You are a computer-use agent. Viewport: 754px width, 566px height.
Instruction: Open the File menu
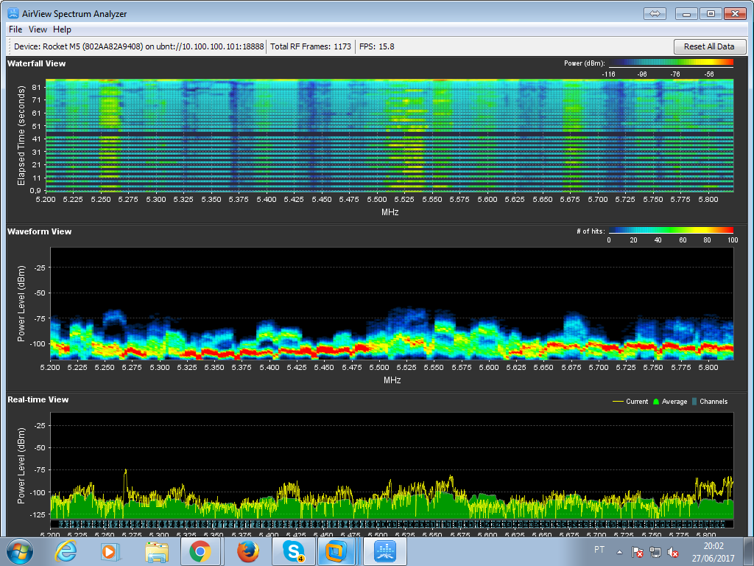pos(15,29)
